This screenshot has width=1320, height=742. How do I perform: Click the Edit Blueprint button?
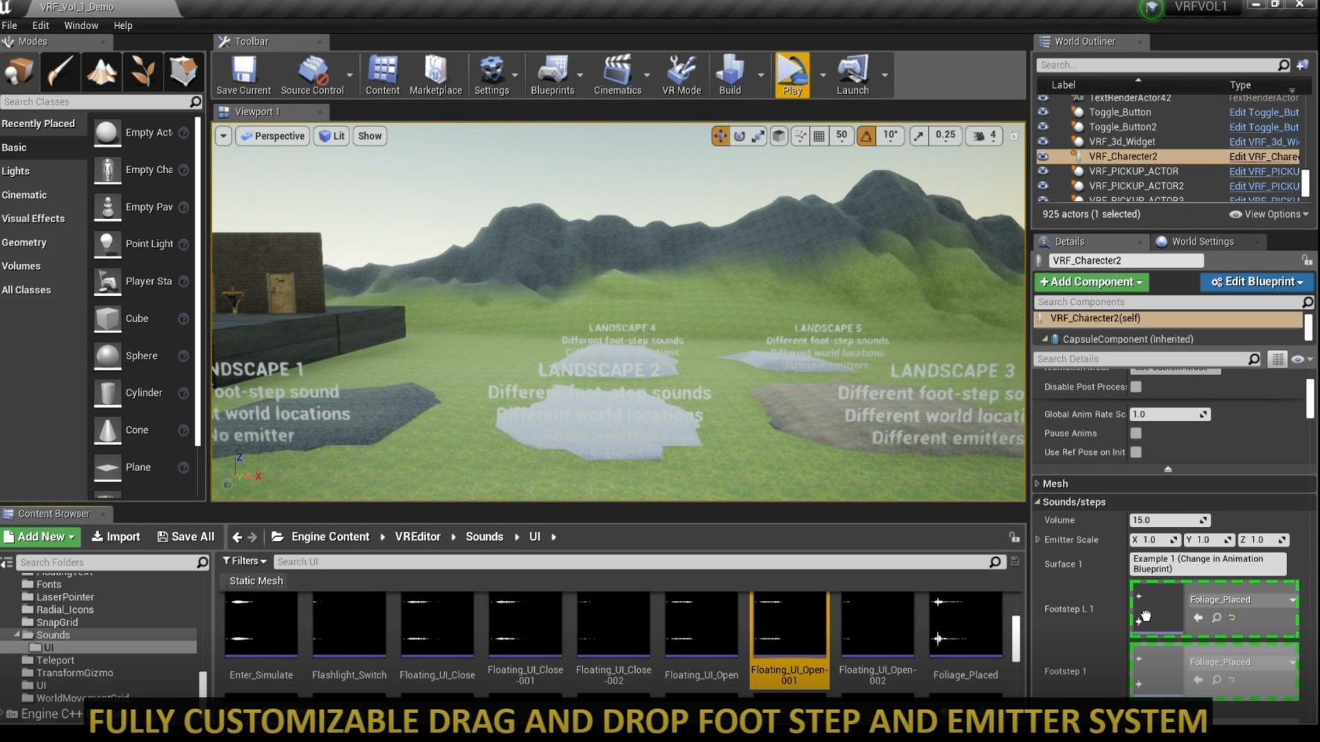(1256, 282)
